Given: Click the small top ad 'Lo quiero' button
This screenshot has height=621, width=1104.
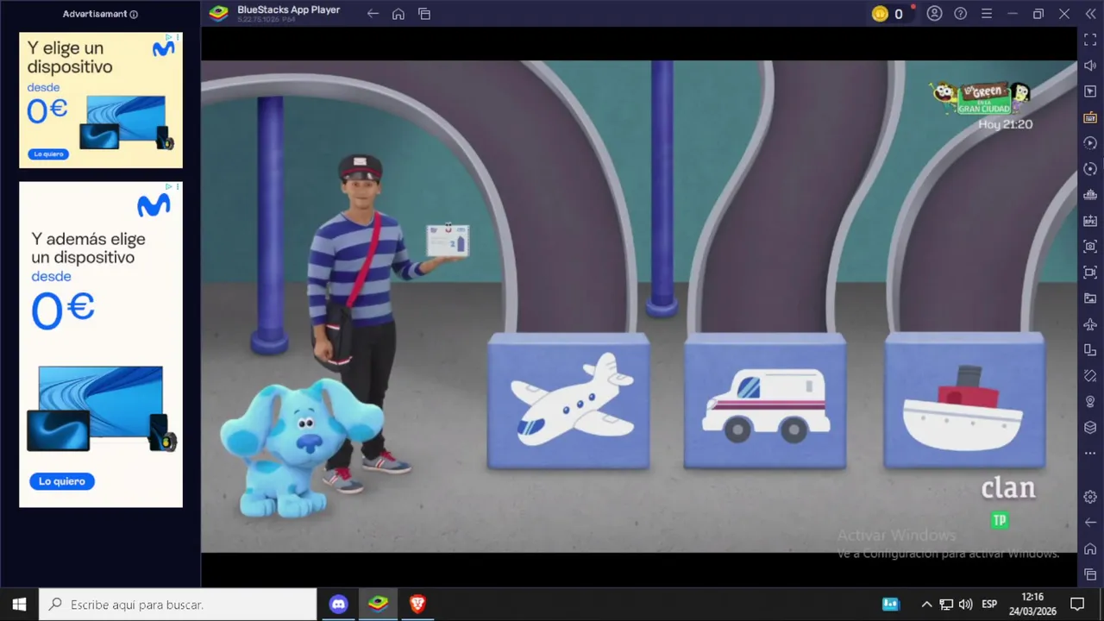Looking at the screenshot, I should point(48,154).
